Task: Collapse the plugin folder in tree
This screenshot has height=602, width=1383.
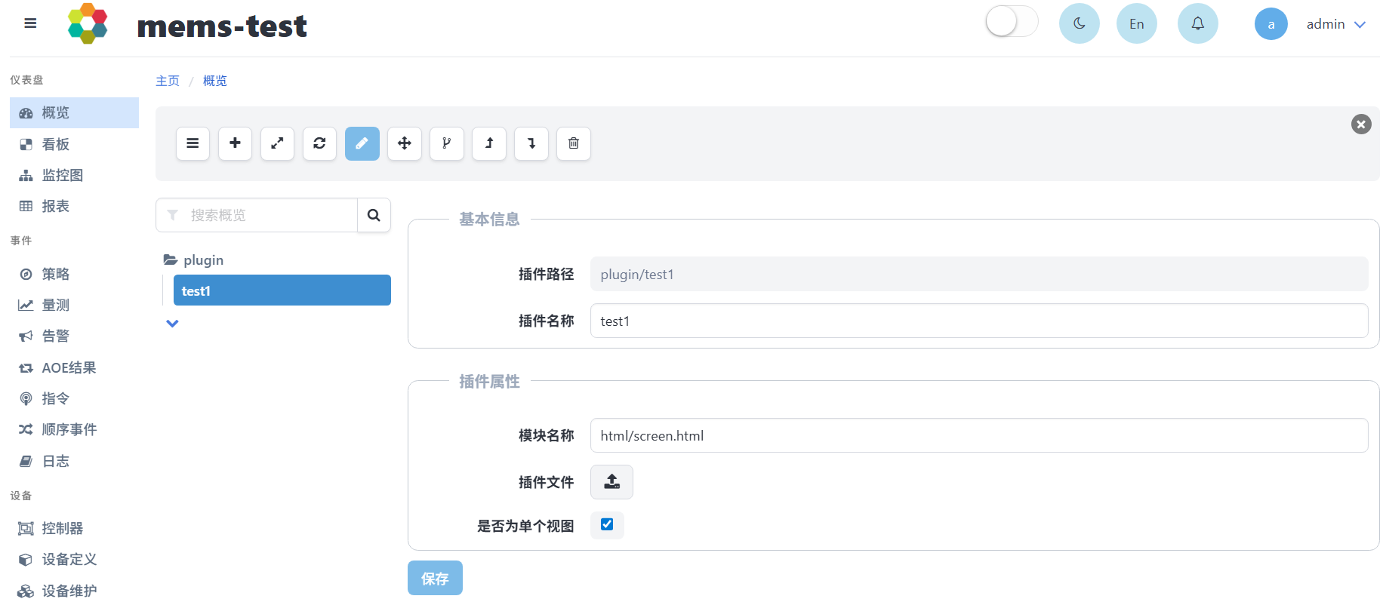Action: [x=194, y=260]
